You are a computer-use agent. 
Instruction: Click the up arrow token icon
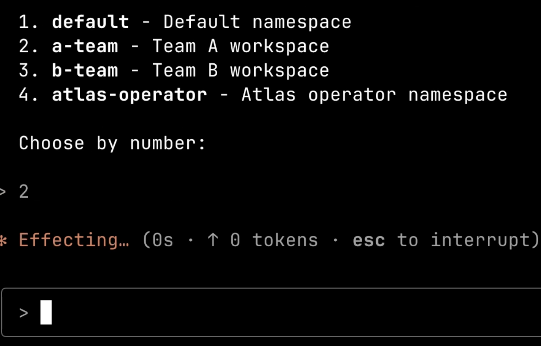pyautogui.click(x=213, y=240)
